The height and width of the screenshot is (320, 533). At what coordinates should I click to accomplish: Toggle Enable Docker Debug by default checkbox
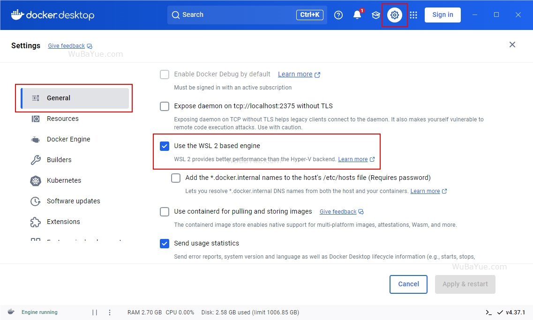tap(165, 74)
